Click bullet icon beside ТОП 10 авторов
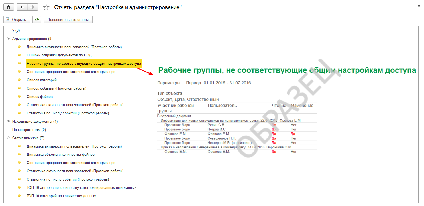This screenshot has height=206, width=424. (x=19, y=187)
